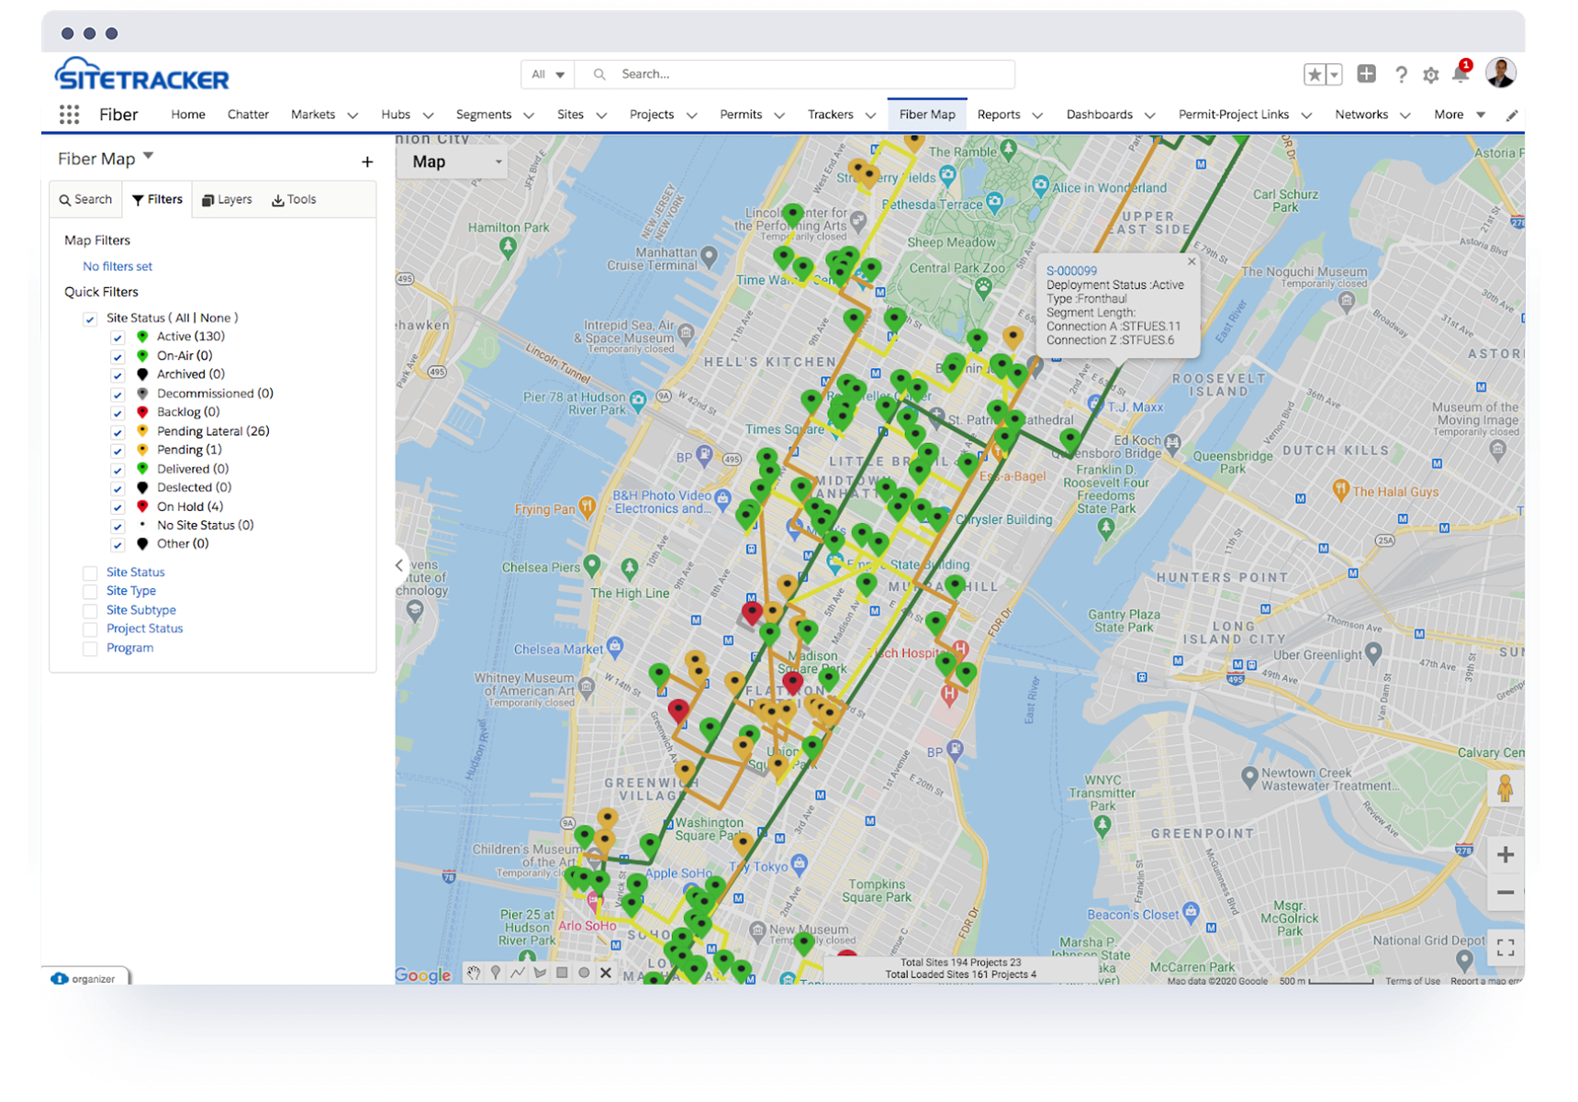This screenshot has width=1578, height=1102.
Task: Expand the Favorites list arrow
Action: click(x=1335, y=74)
